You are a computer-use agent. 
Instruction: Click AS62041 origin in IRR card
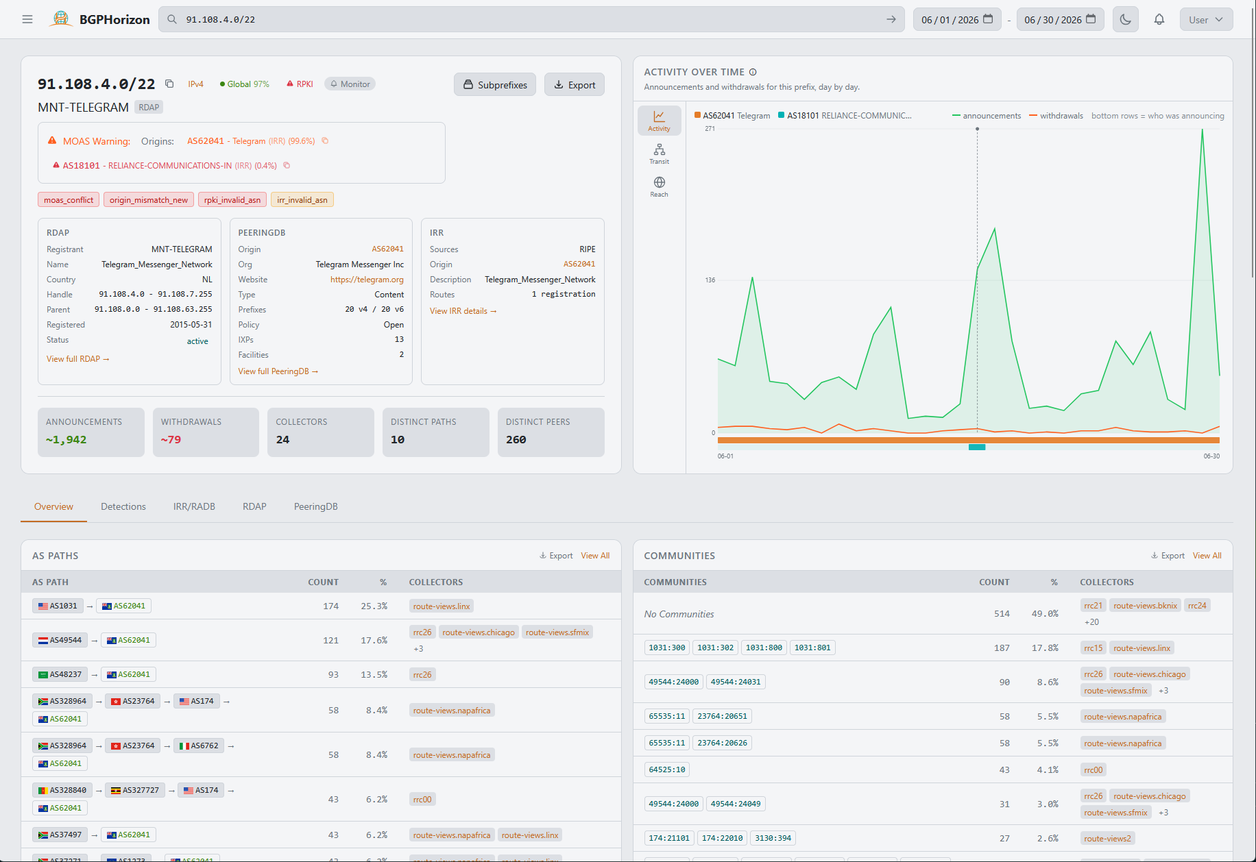click(x=579, y=264)
